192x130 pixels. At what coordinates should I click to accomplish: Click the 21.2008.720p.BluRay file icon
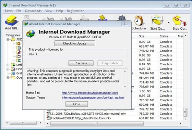49,114
